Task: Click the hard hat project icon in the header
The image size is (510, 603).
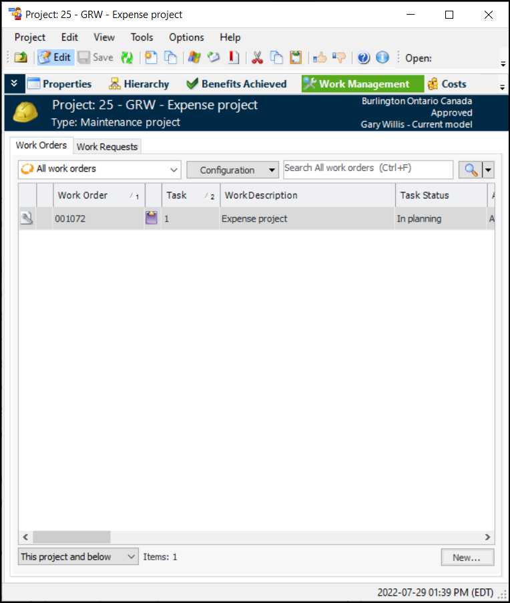Action: coord(25,112)
